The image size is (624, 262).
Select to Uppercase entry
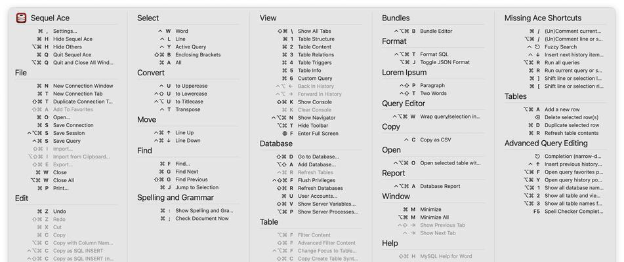pos(192,86)
